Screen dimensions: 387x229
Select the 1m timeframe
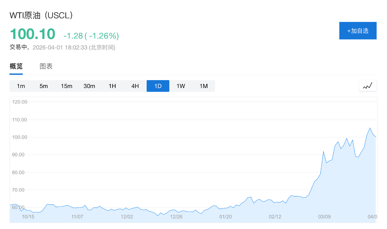point(21,86)
